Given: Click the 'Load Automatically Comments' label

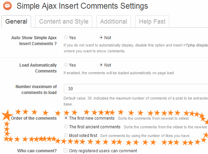Looking at the screenshot, I should coord(38,68).
